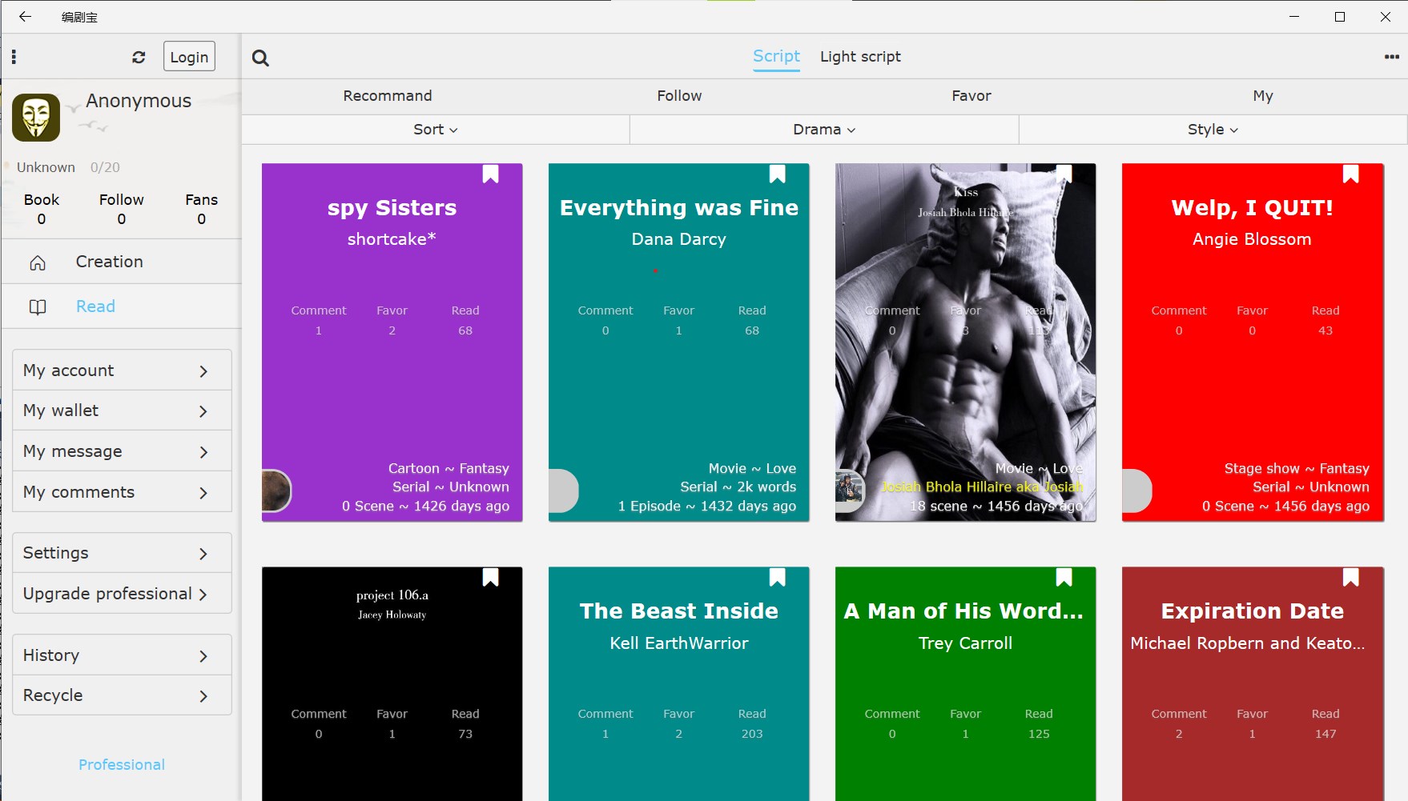Open A Man of His Word script
The image size is (1408, 801).
click(966, 684)
